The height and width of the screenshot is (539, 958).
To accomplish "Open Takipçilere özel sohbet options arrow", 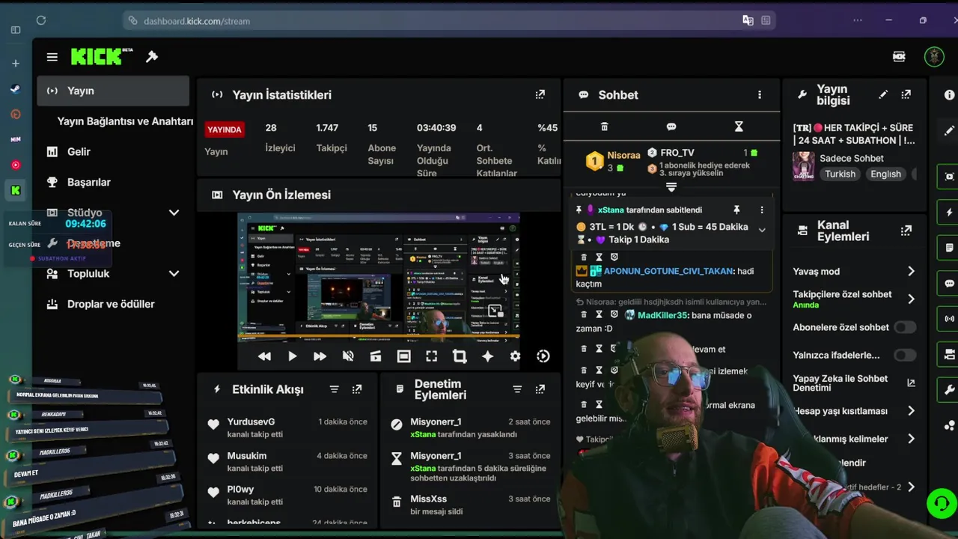I will point(911,299).
